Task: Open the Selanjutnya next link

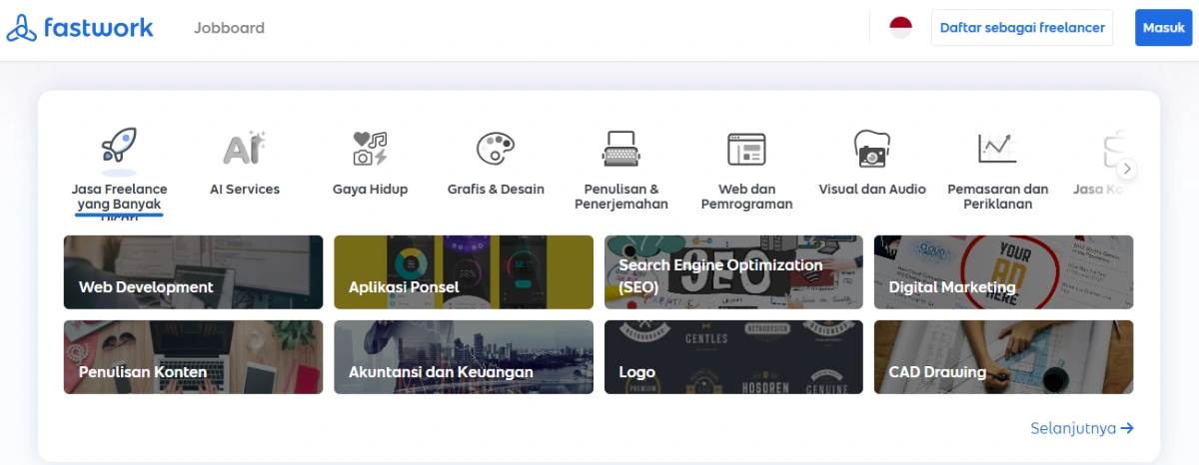Action: click(1082, 428)
